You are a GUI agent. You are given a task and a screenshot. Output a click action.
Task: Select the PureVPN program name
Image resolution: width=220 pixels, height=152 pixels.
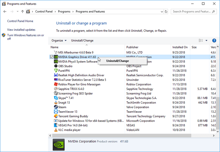(64, 71)
